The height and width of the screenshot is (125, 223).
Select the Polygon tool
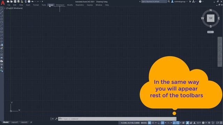point(1,19)
